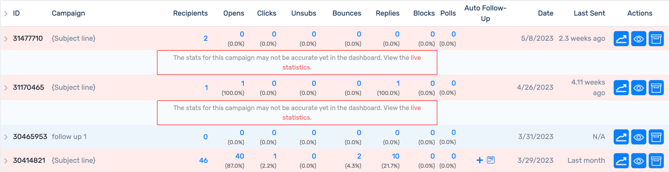669x172 pixels.
Task: Open stats chart for campaign 30465953
Action: (621, 137)
